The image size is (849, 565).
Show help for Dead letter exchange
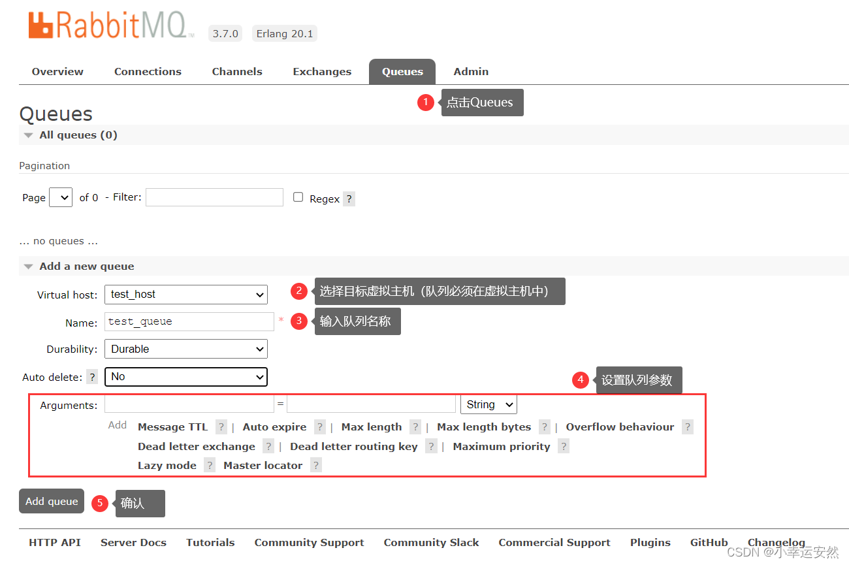[268, 447]
